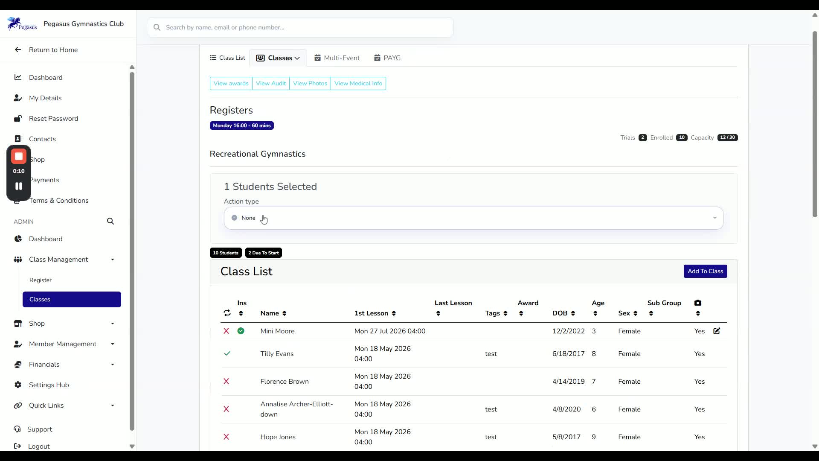
Task: Click the admin search magnifier icon
Action: click(x=110, y=222)
